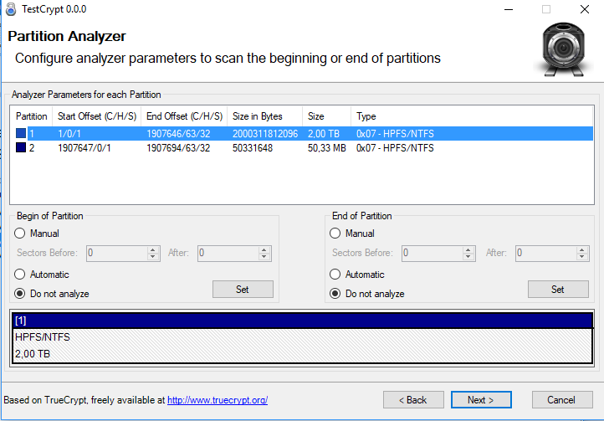Click the 2,00 TB cell in partition table
This screenshot has width=604, height=421.
click(324, 134)
